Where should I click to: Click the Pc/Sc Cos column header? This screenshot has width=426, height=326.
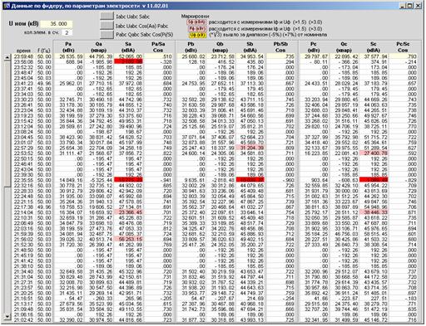point(403,47)
